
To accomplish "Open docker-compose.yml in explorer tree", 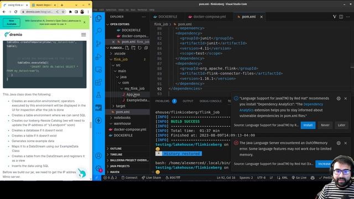I will tap(130, 129).
